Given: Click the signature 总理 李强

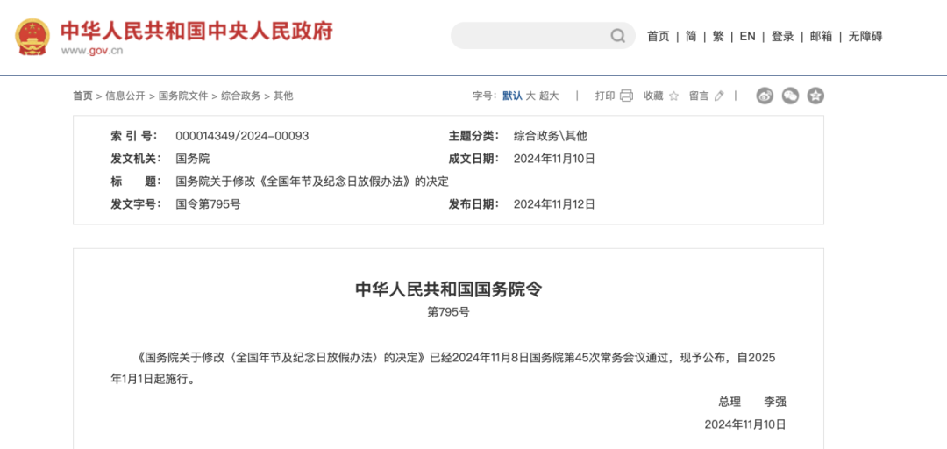Looking at the screenshot, I should tap(752, 402).
